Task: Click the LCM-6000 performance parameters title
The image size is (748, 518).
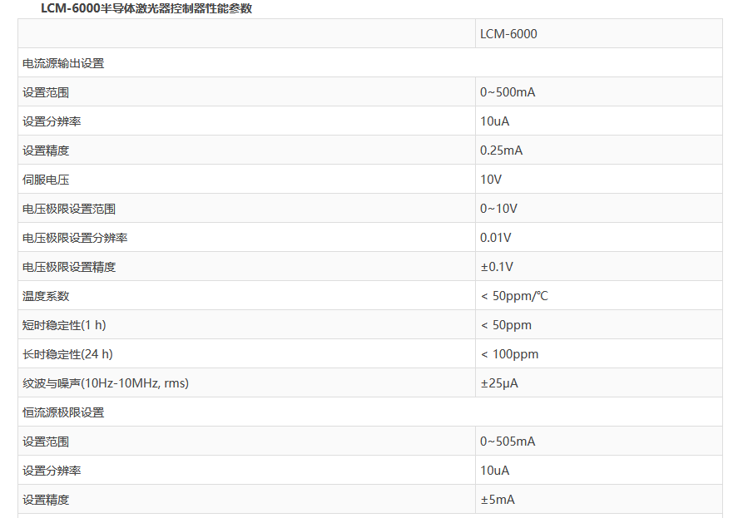Action: (146, 8)
